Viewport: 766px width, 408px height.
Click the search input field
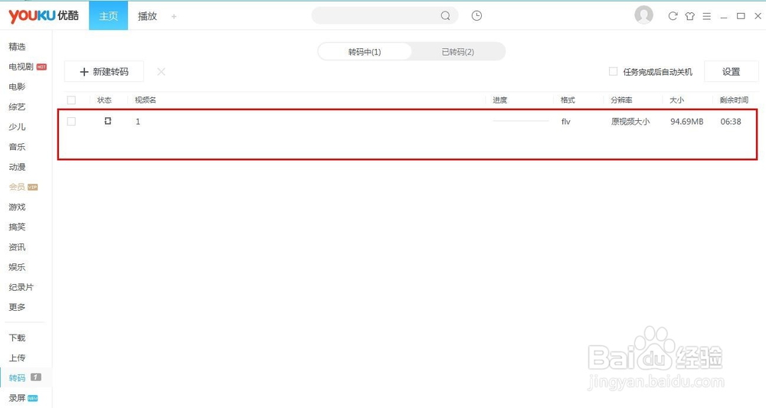[376, 15]
